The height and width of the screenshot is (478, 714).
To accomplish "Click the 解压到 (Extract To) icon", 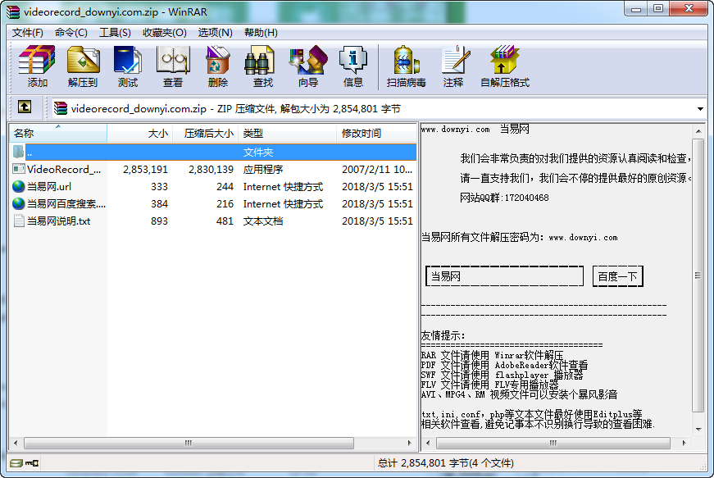I will [82, 66].
